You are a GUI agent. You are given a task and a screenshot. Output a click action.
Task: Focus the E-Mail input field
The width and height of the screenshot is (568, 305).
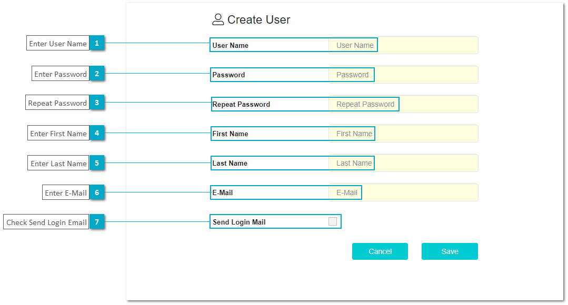point(403,192)
